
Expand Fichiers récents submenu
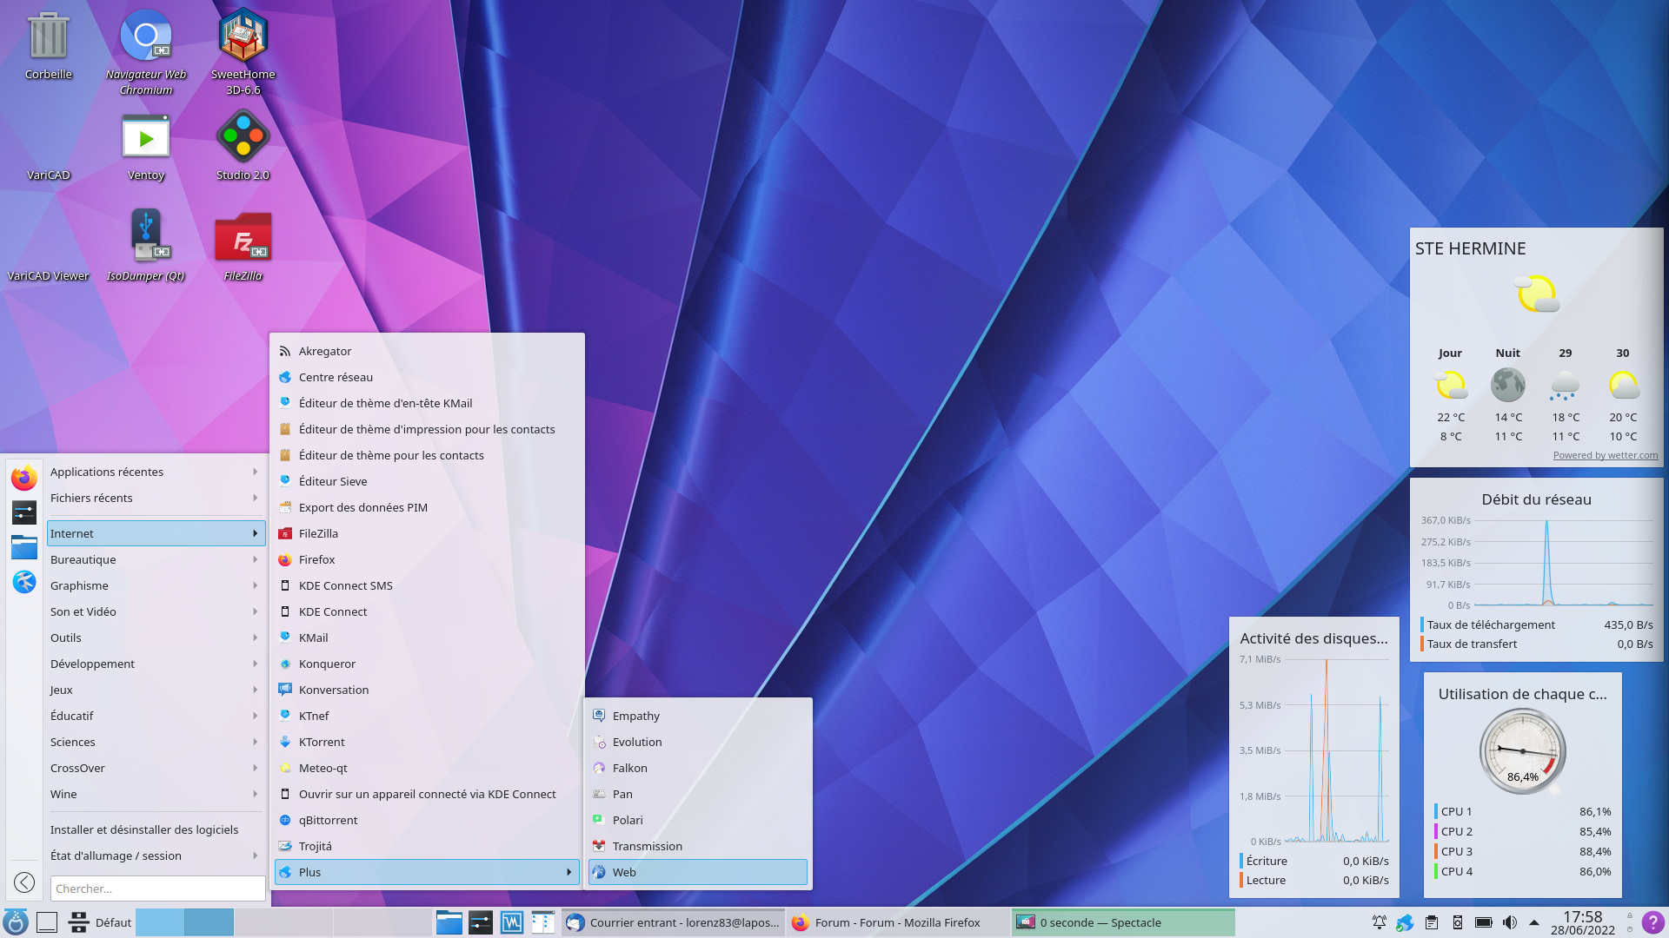156,498
